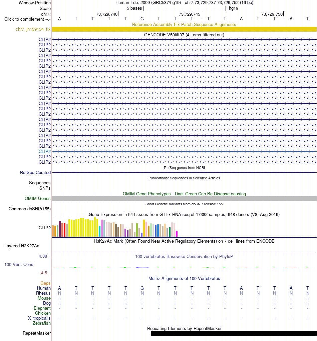This screenshot has height=341, width=317.
Task: Click the light-blue CLIP2 transcript arrow line
Action: click(184, 151)
